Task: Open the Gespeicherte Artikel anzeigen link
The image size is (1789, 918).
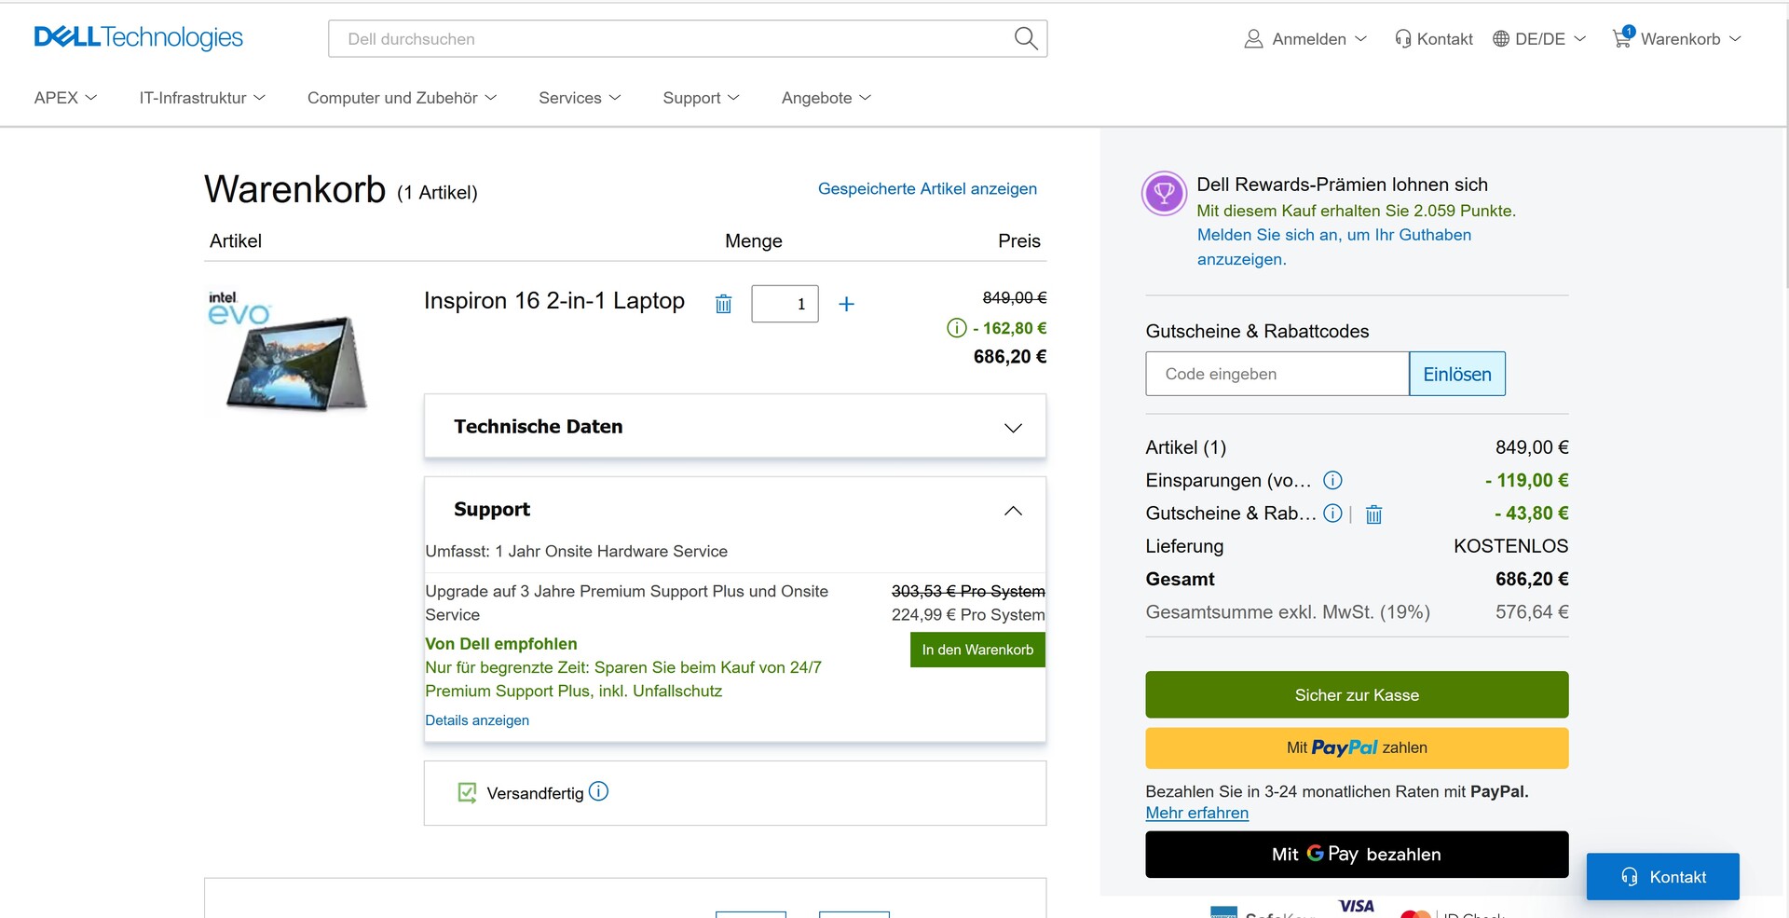Action: coord(927,188)
